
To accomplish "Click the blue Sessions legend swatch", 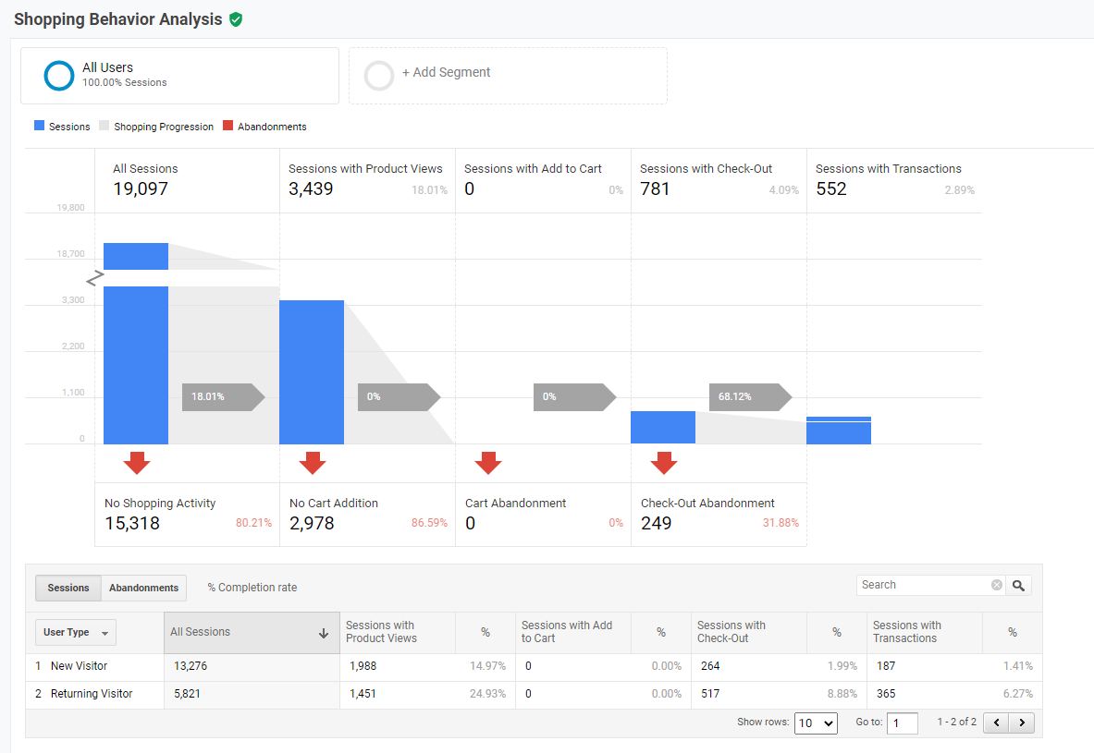I will (x=39, y=126).
